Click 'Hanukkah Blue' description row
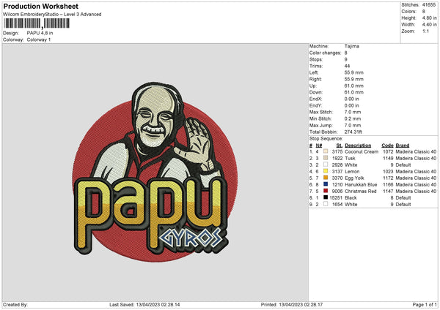The width and height of the screenshot is (440, 310). coord(361,184)
